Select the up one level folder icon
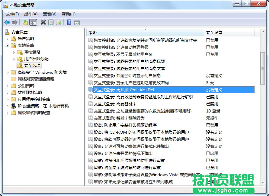269x196 pixels. tap(25, 22)
